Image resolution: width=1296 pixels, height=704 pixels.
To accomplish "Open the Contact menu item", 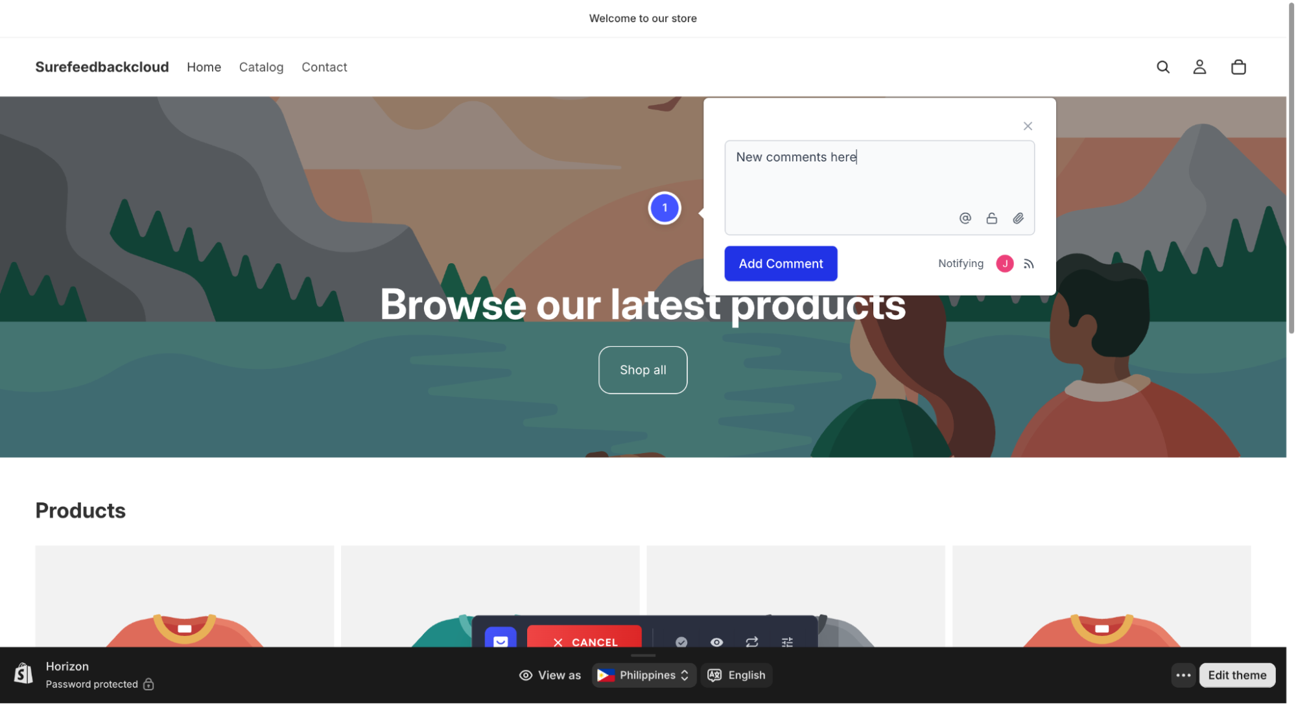I will click(x=324, y=67).
